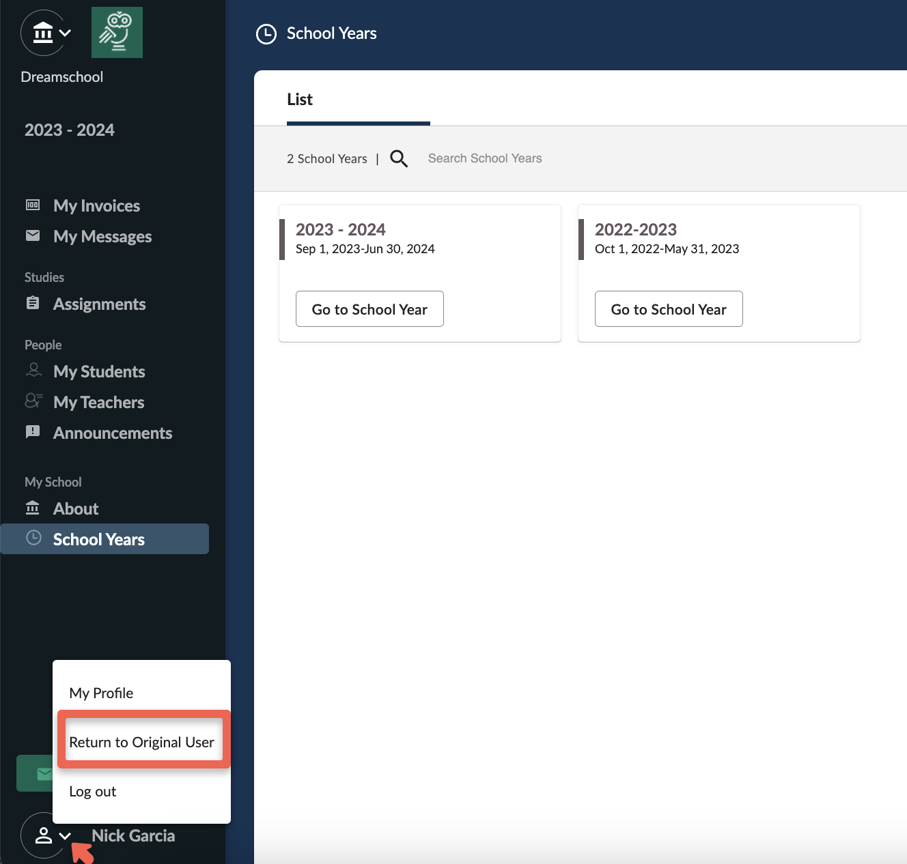Click the 2022-2023 card title
The image size is (907, 864).
point(636,229)
